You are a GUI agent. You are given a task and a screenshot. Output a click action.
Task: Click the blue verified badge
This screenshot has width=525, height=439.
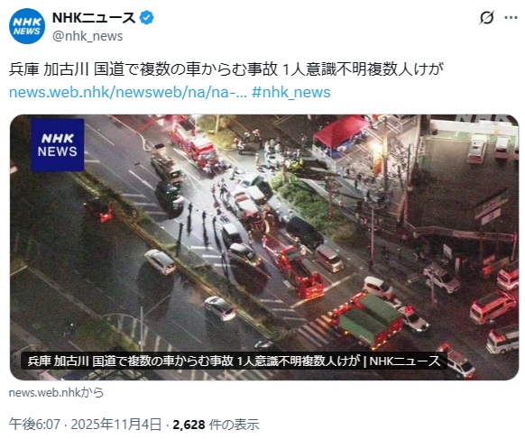(147, 18)
